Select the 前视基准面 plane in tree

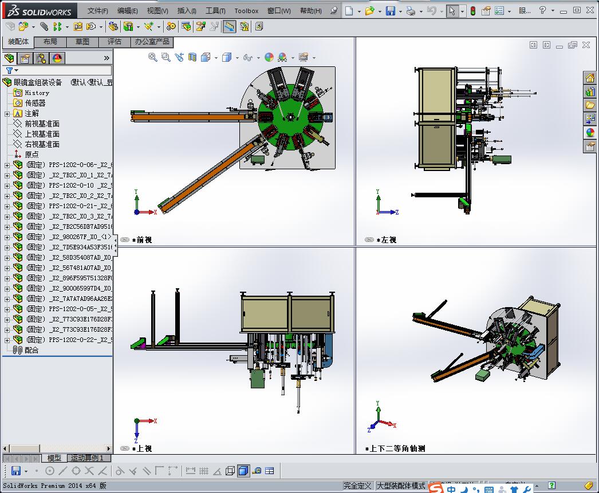pos(42,124)
